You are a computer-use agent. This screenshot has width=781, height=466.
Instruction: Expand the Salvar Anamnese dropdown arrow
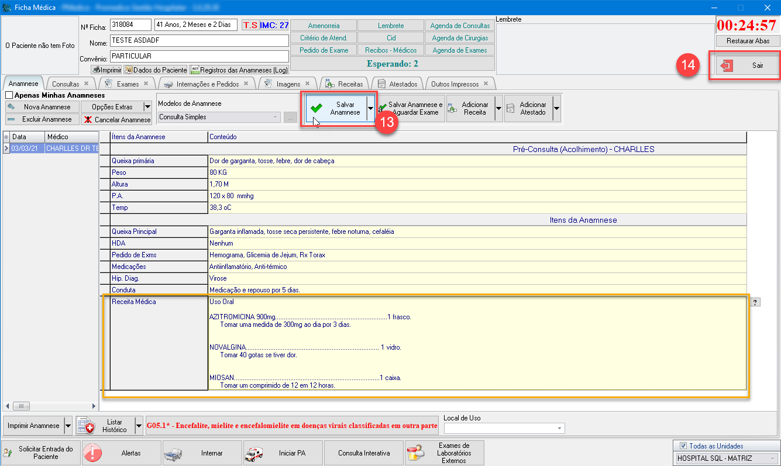[x=370, y=108]
